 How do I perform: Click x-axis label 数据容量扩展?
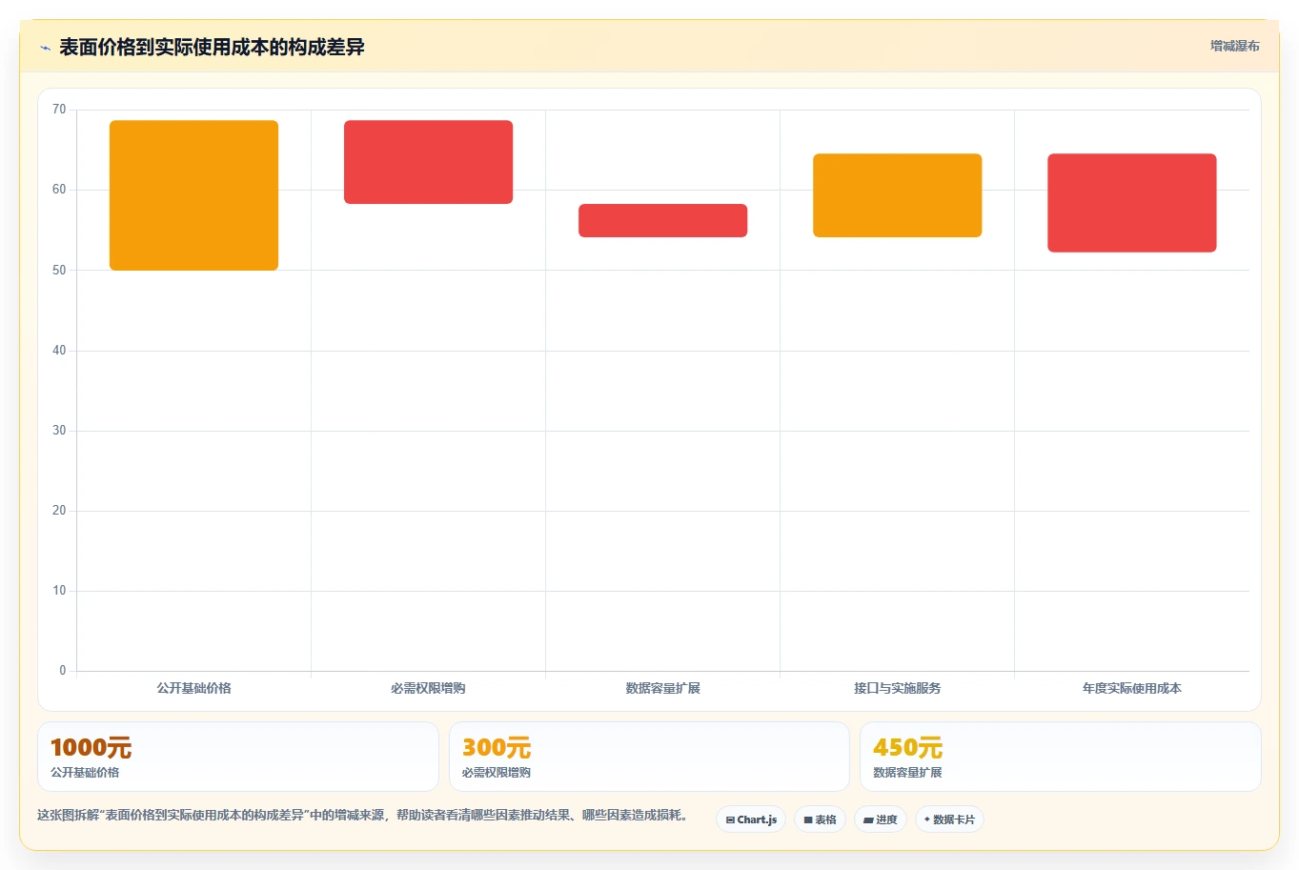(x=663, y=688)
